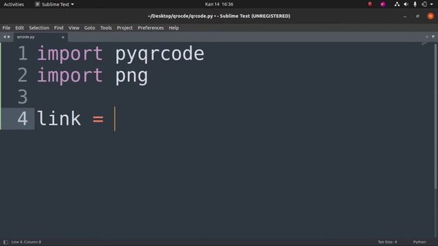This screenshot has width=438, height=246.
Task: Open the volume speaker icon
Action: tap(406, 4)
